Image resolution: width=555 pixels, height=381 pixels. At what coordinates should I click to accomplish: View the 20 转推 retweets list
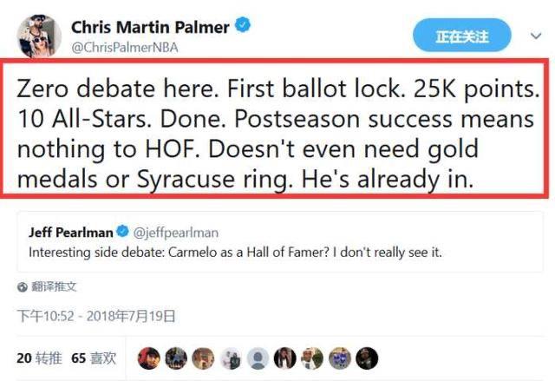point(37,358)
